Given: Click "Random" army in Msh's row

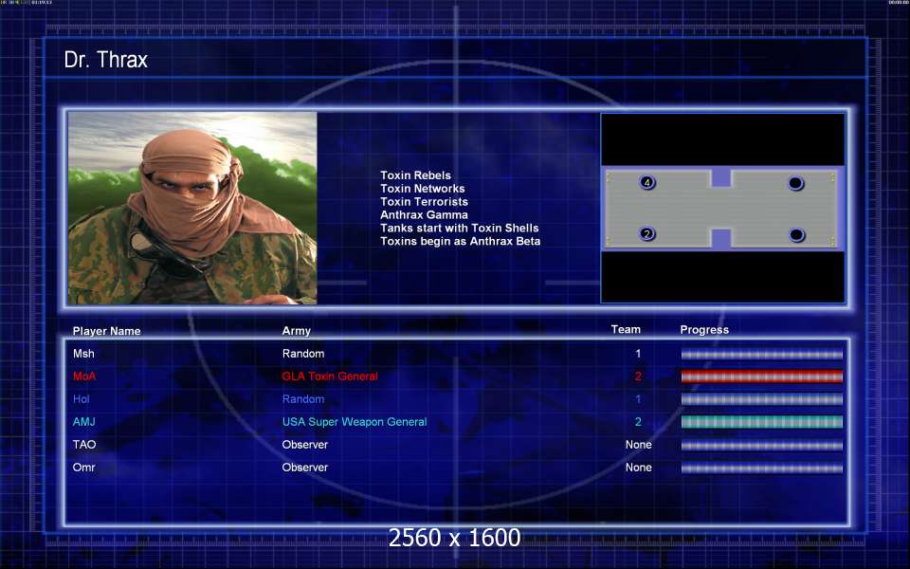Looking at the screenshot, I should click(x=303, y=354).
